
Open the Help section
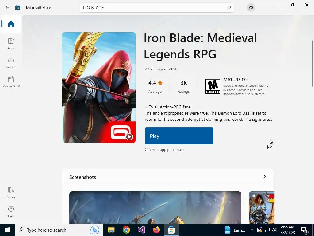(11, 212)
